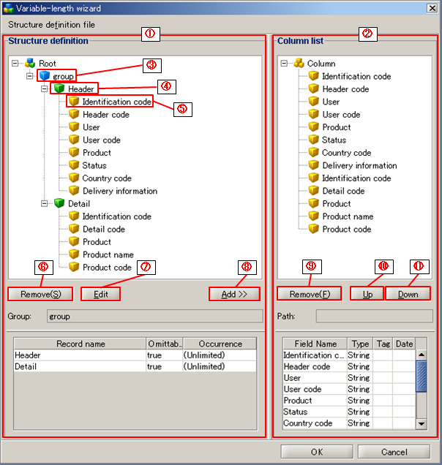442x465 pixels.
Task: Collapse the Header node in structure tree
Action: (x=45, y=88)
